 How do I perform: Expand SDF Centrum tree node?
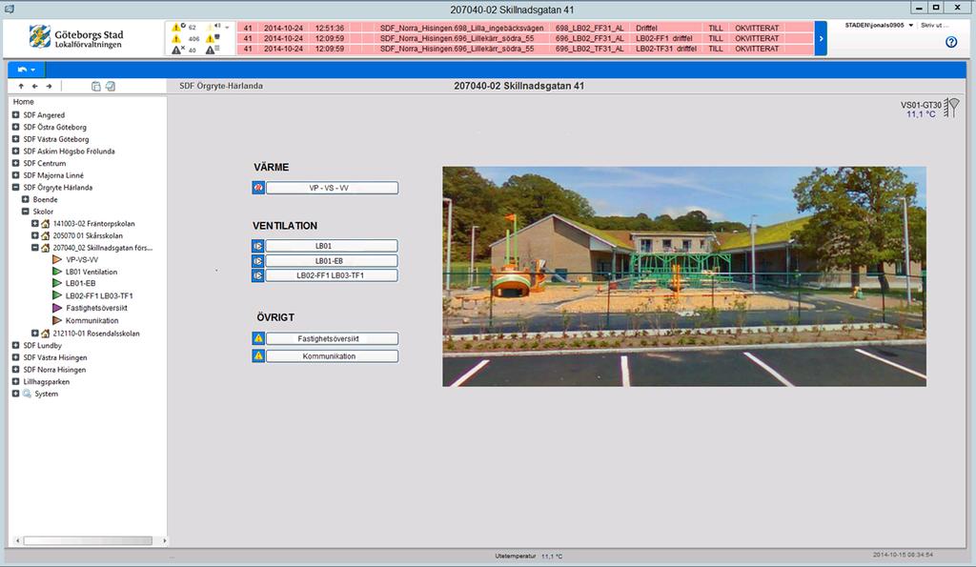[15, 163]
